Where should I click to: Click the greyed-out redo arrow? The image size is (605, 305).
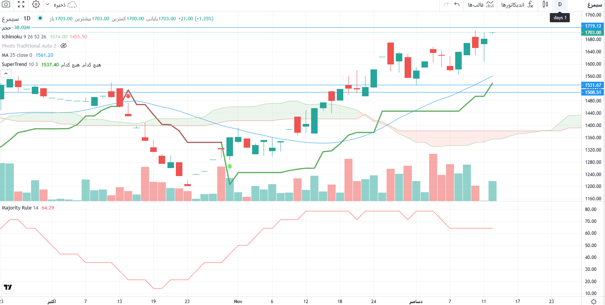coord(446,5)
